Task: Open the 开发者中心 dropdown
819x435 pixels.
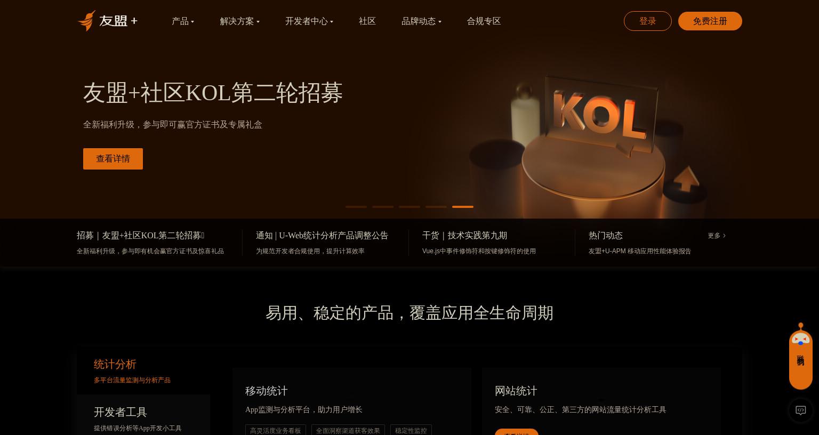Action: tap(309, 21)
